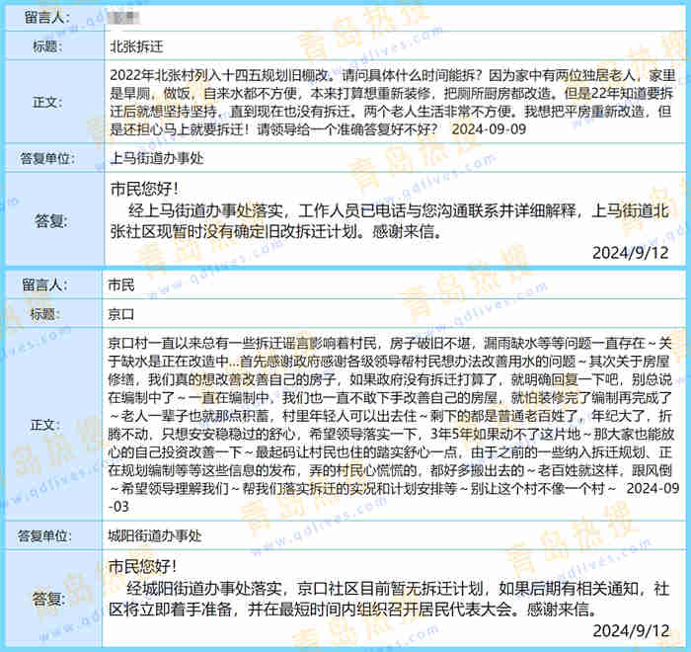Image resolution: width=691 pixels, height=652 pixels.
Task: Click the second reply greeting '市民您好!'
Action: pos(143,566)
